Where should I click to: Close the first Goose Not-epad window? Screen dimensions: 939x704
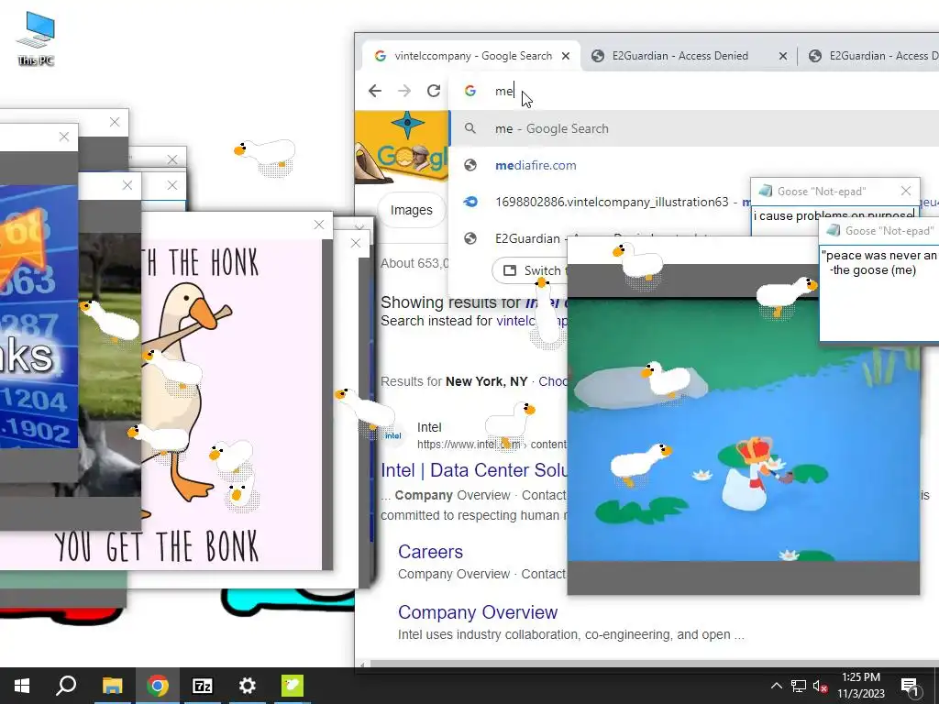point(905,191)
